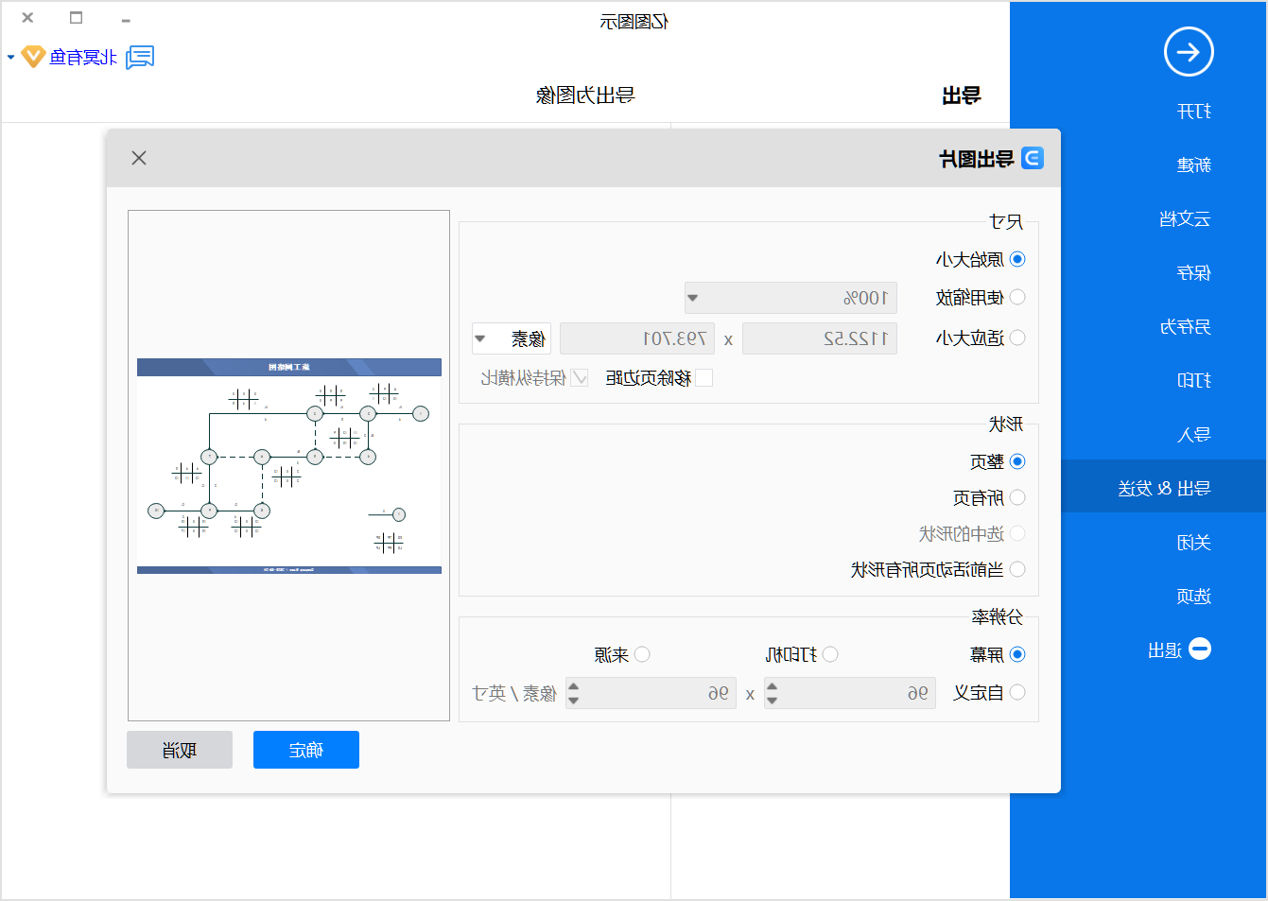The image size is (1268, 901).
Task: Select the 打印机 resolution radio
Action: [x=830, y=654]
